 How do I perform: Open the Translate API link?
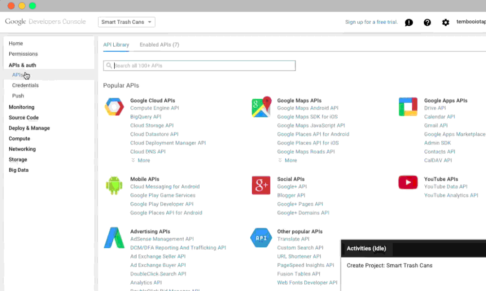pyautogui.click(x=293, y=239)
